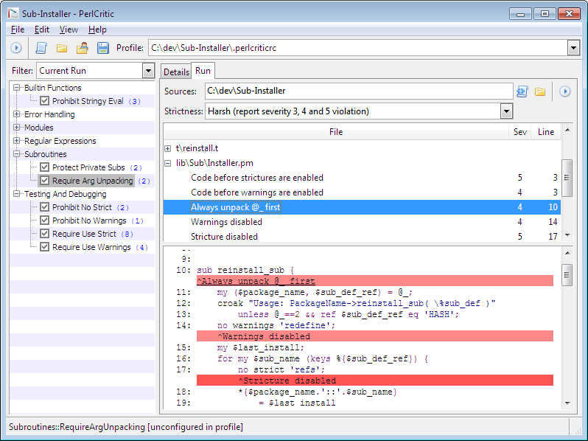Expand the t\reinstall.t file row

[x=167, y=149]
